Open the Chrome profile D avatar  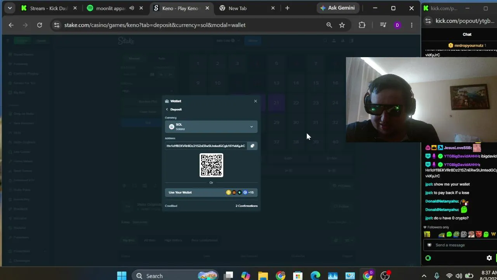(x=397, y=25)
